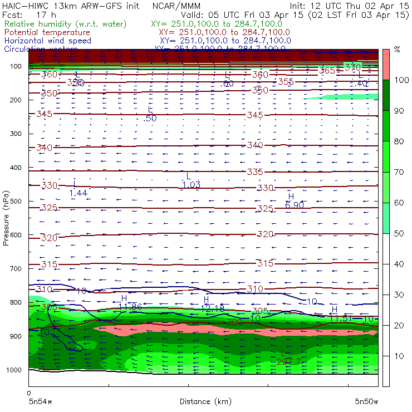Click the 80–90% green colorbar segment
The width and height of the screenshot is (412, 412).
(386, 126)
